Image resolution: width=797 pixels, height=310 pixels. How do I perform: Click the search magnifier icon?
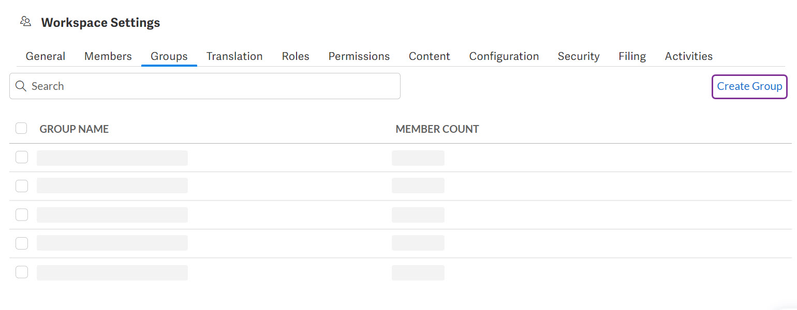pyautogui.click(x=21, y=86)
